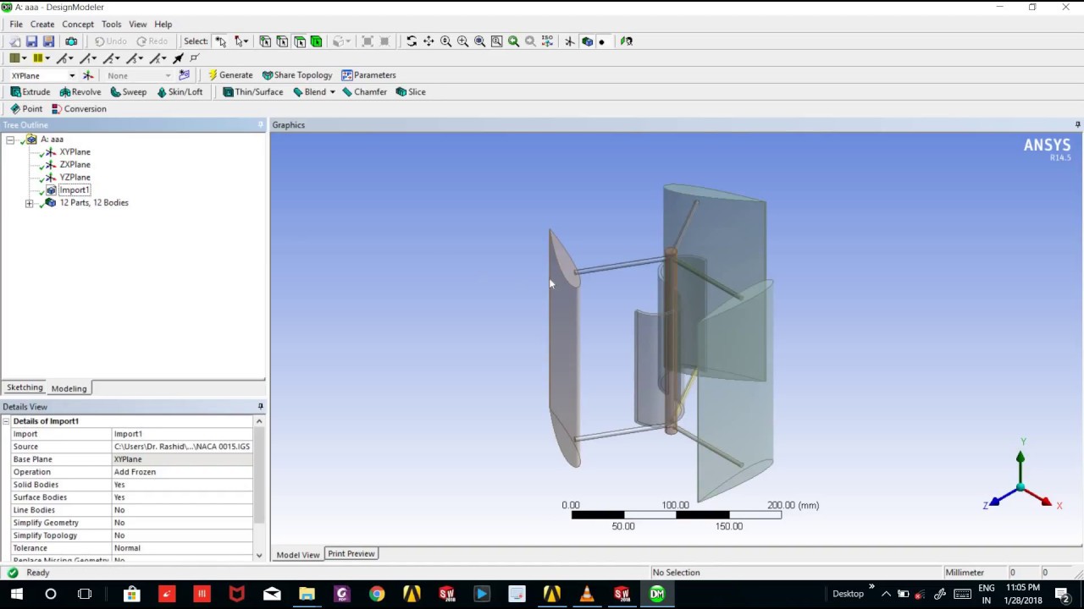The image size is (1084, 609).
Task: Toggle Display Plane axes icon
Action: 570,41
